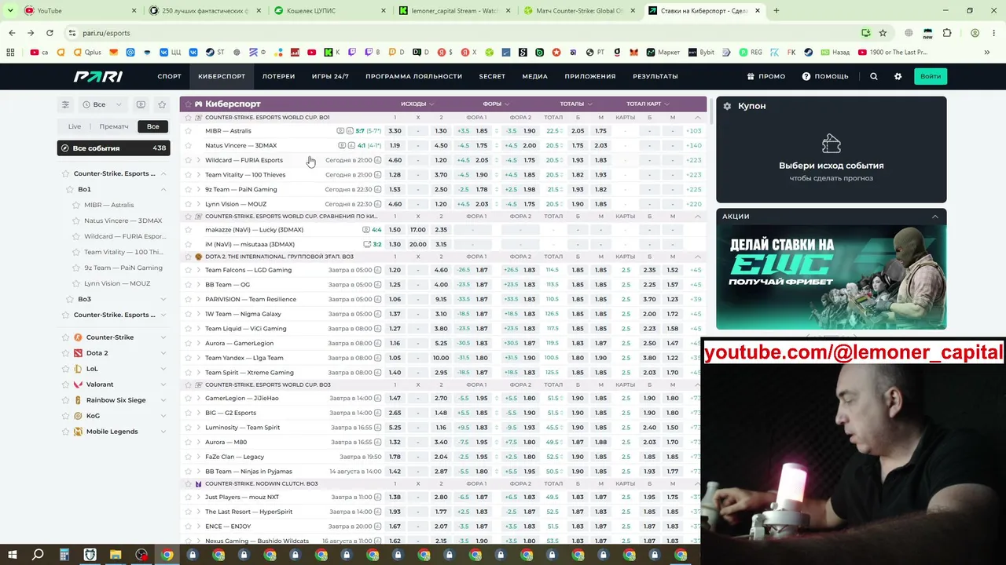Viewport: 1006px width, 565px height.
Task: Click the PARI logo
Action: click(98, 76)
